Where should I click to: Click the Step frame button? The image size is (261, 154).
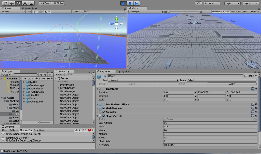137,3
